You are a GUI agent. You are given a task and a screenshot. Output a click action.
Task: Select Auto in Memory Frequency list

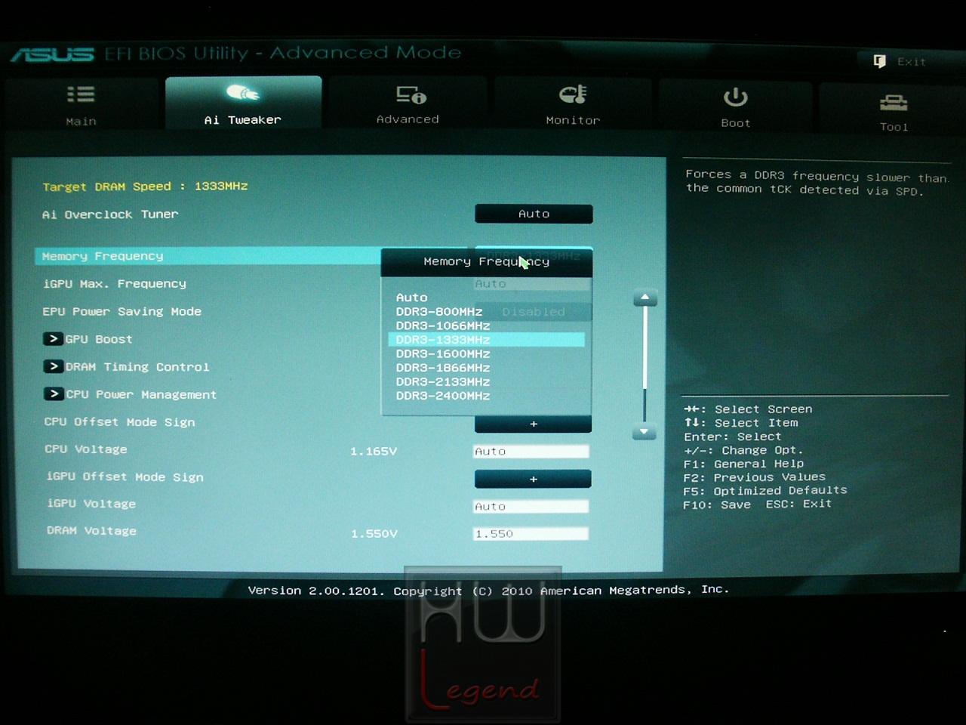pyautogui.click(x=411, y=298)
